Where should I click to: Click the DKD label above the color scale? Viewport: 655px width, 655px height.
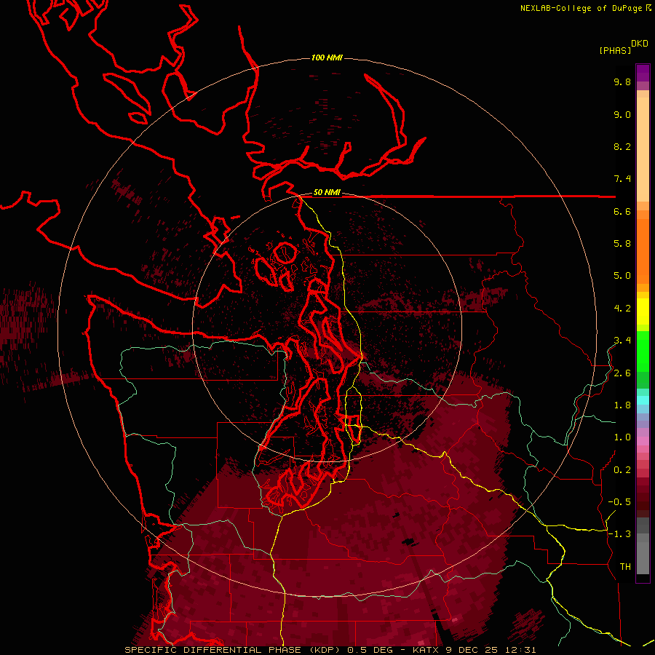tap(640, 44)
